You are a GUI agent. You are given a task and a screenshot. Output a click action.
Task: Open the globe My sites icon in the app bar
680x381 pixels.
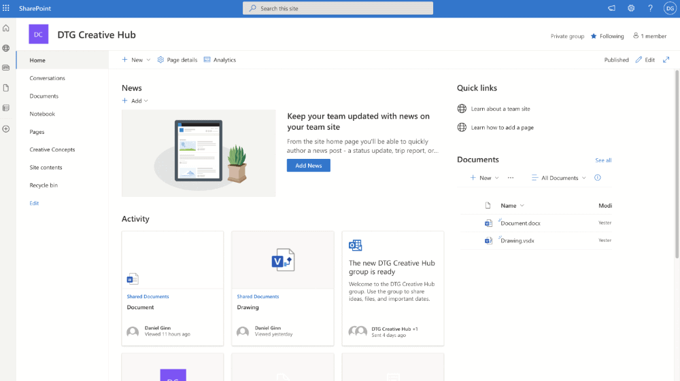pyautogui.click(x=6, y=48)
